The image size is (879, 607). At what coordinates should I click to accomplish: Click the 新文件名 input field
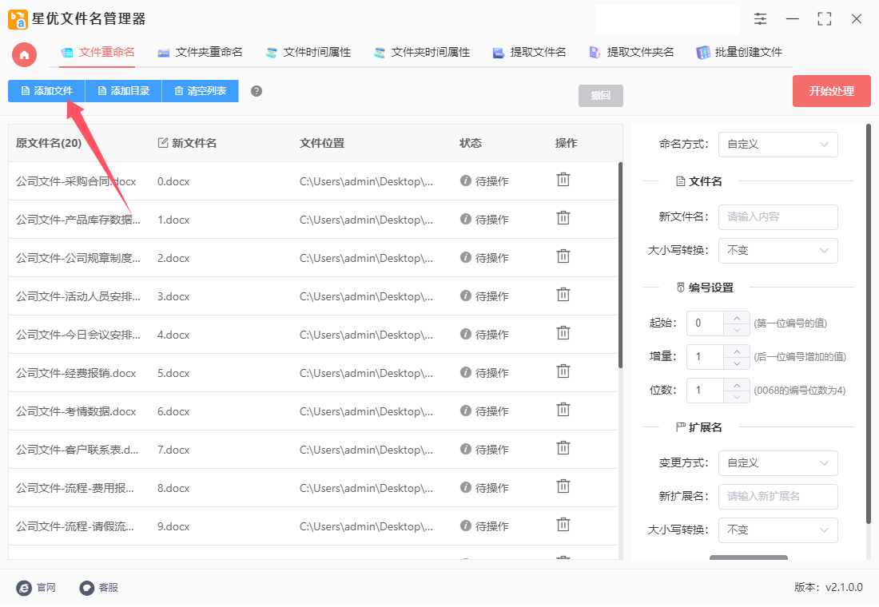click(778, 217)
